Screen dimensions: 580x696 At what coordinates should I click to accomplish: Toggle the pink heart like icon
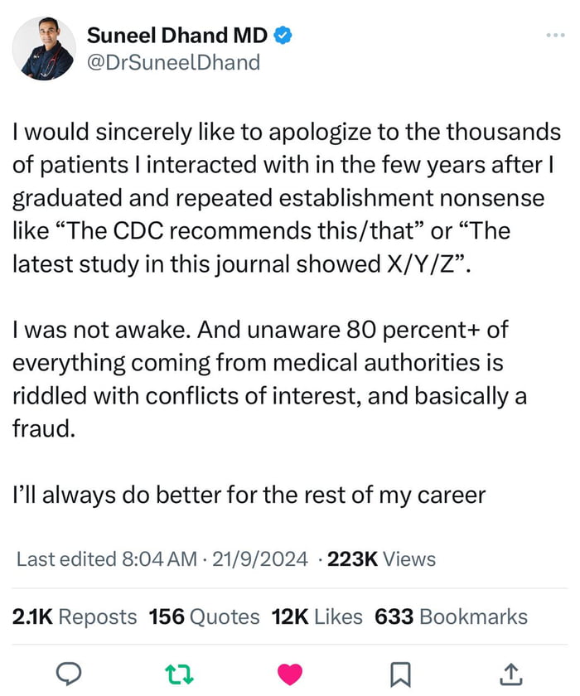[x=289, y=674]
